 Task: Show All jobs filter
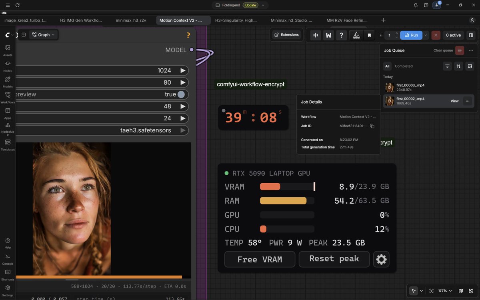click(x=387, y=66)
